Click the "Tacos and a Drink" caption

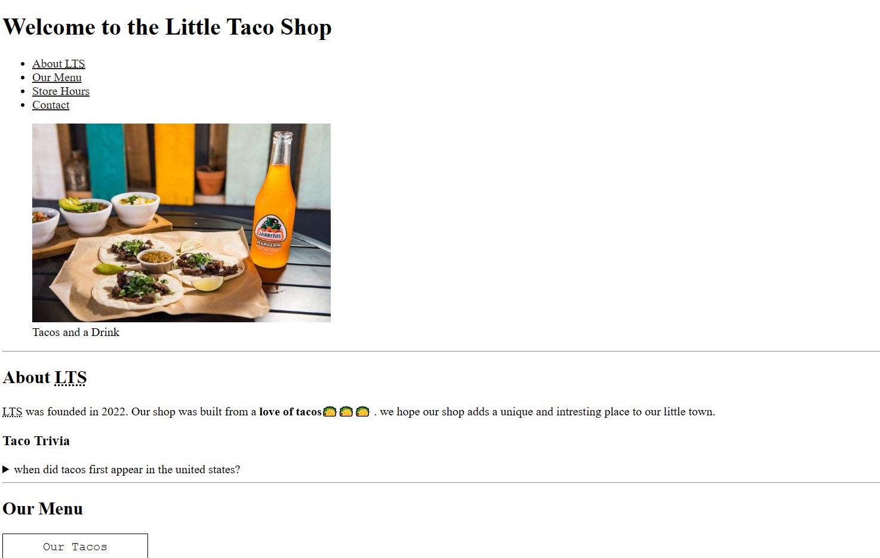pyautogui.click(x=76, y=332)
